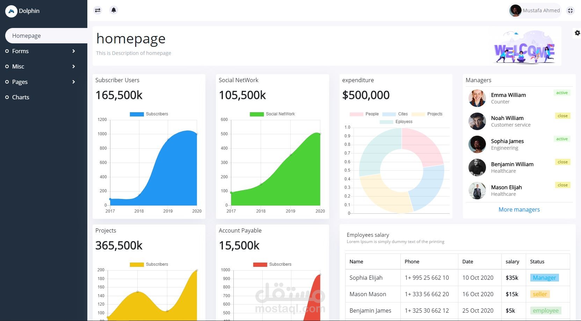
Task: Click Sophia James's avatar photo
Action: point(477,144)
